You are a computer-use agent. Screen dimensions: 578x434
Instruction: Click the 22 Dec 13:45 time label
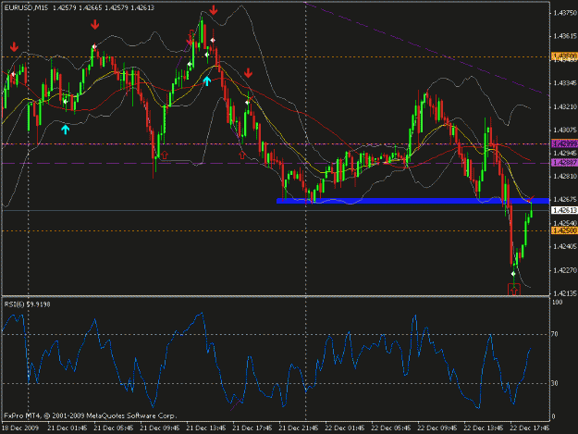point(484,428)
